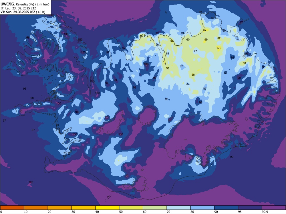Click the legend tick label 10
The width and height of the screenshot is (286, 214).
[x=26, y=212]
